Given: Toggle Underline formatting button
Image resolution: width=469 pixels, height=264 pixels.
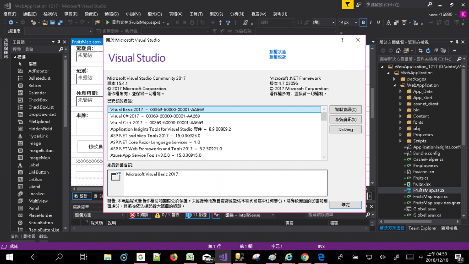Looking at the screenshot, I should pos(378,22).
